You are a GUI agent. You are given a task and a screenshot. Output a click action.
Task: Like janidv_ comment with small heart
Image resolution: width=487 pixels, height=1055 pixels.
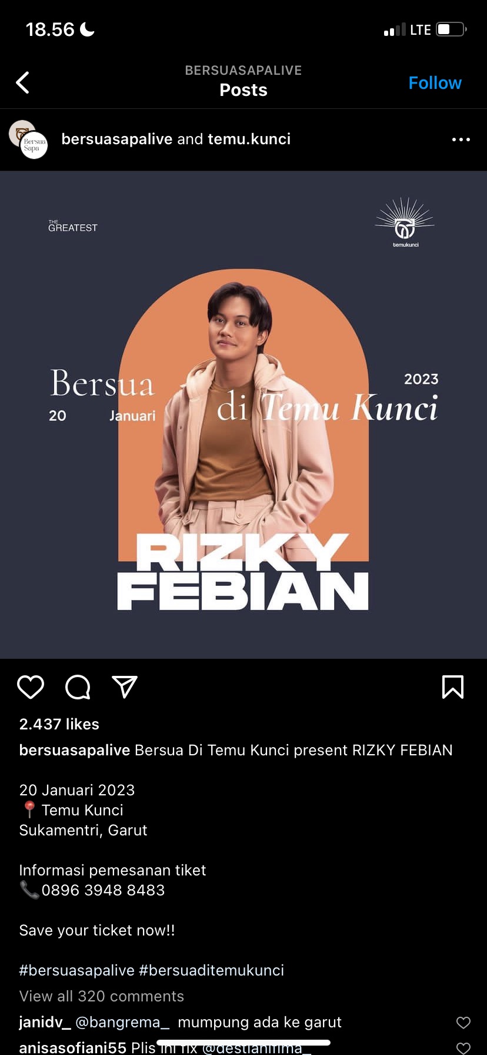click(x=463, y=1023)
